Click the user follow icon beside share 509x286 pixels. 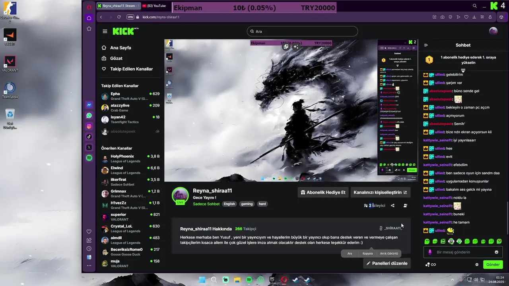pos(405,205)
